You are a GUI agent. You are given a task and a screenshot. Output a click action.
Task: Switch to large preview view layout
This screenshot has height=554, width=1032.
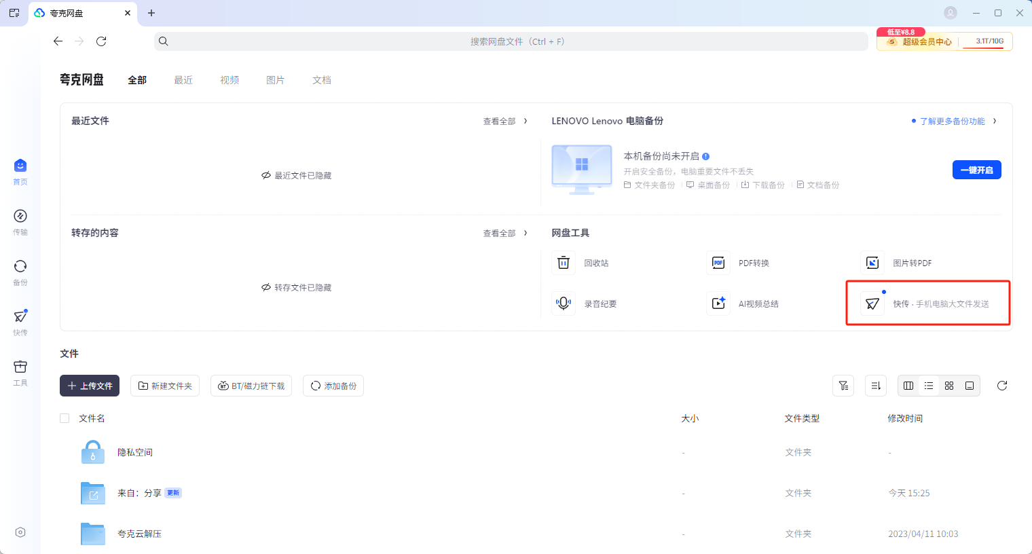click(970, 386)
